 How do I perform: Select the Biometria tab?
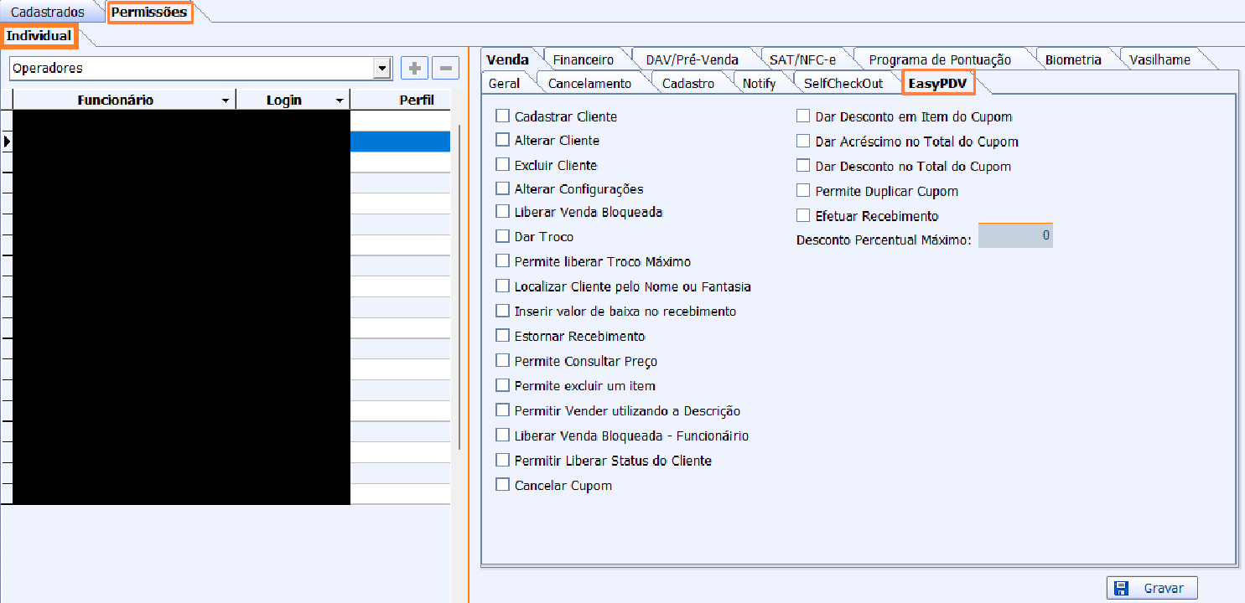pyautogui.click(x=1072, y=59)
